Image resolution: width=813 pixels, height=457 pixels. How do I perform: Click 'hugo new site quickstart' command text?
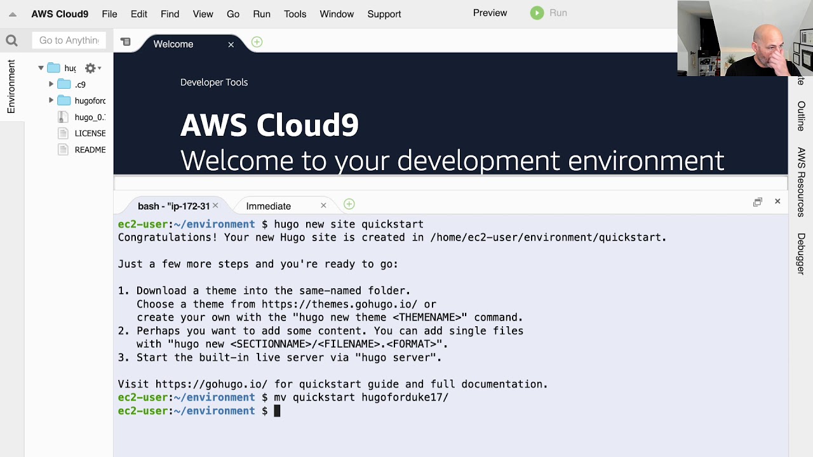pyautogui.click(x=349, y=224)
